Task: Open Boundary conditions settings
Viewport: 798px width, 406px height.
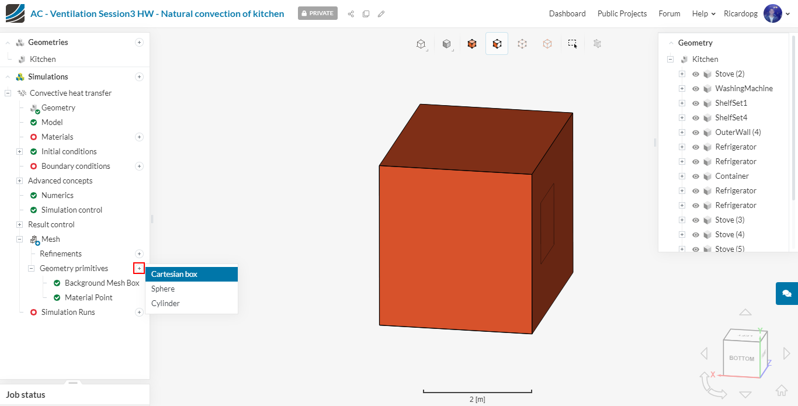Action: pyautogui.click(x=76, y=166)
